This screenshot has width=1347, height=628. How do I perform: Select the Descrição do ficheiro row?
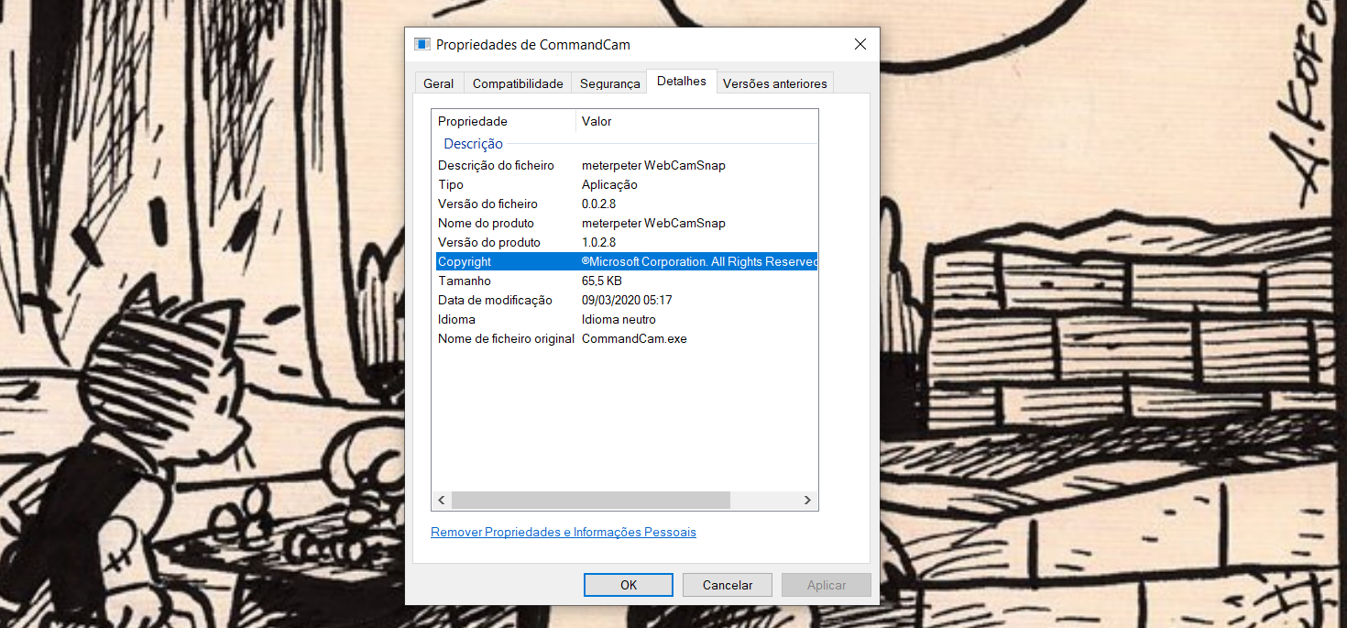click(x=625, y=166)
